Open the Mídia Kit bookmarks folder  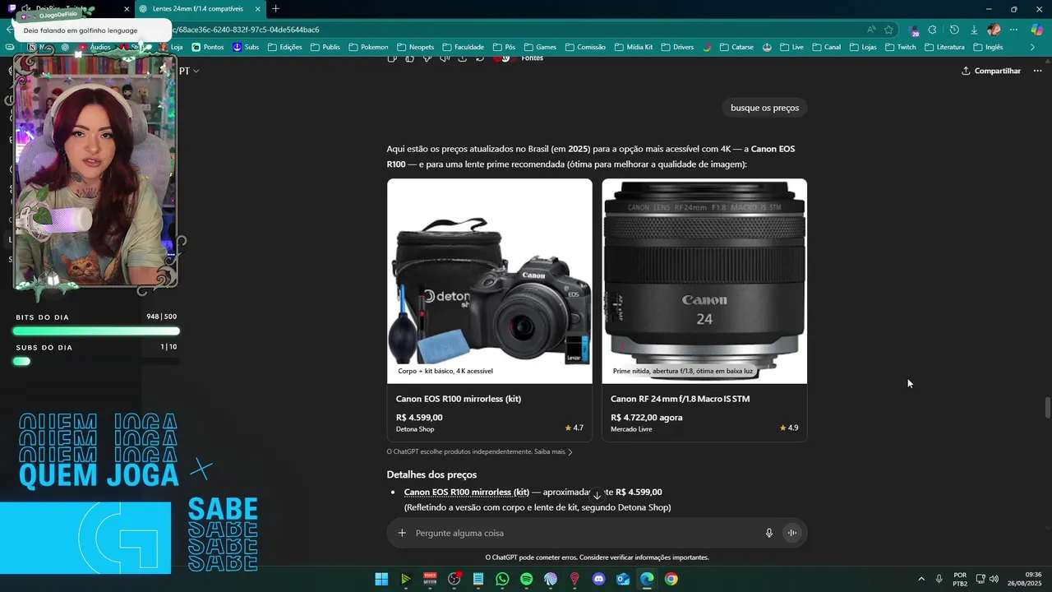coord(633,47)
